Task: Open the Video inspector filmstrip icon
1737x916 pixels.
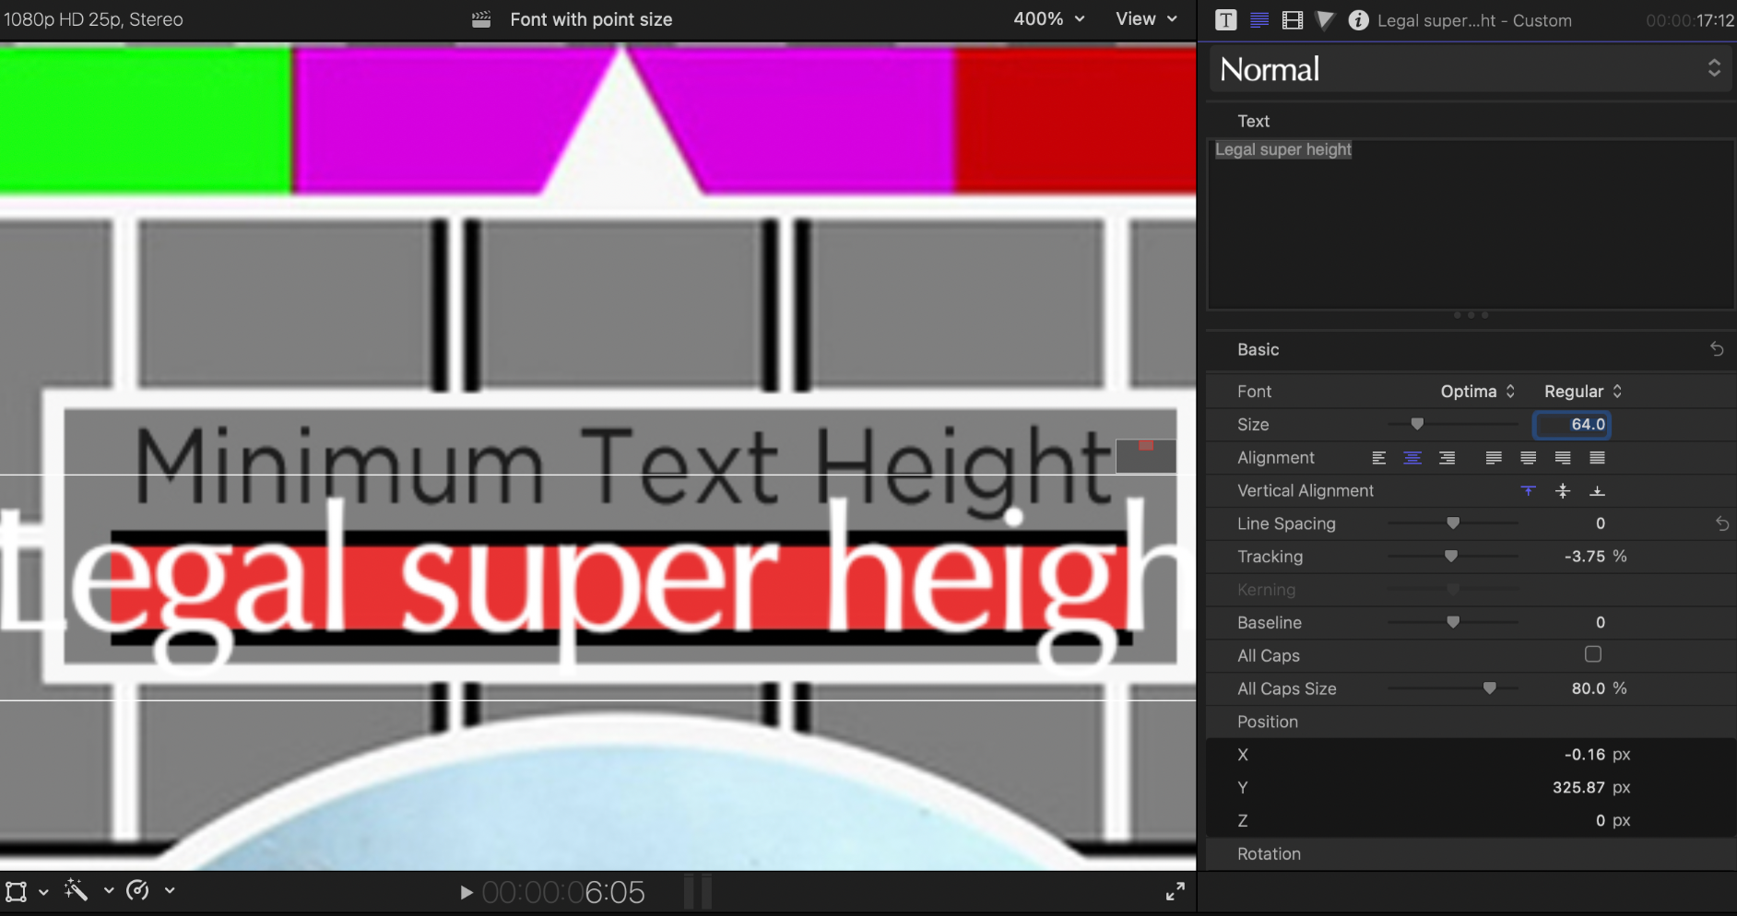Action: 1293,20
